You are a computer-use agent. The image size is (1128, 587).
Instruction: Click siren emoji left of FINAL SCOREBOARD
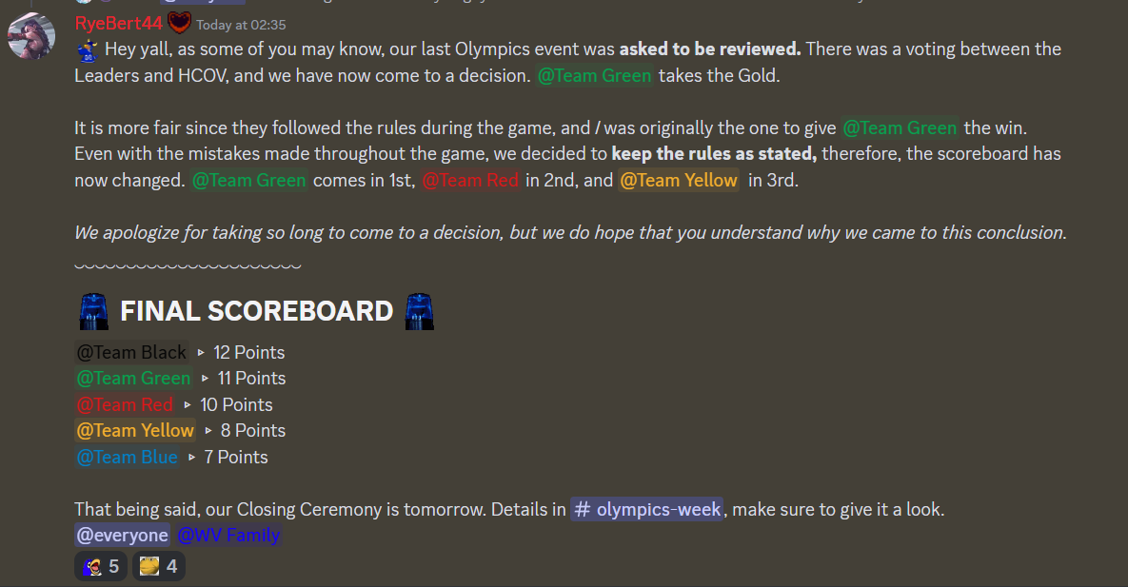pos(93,311)
